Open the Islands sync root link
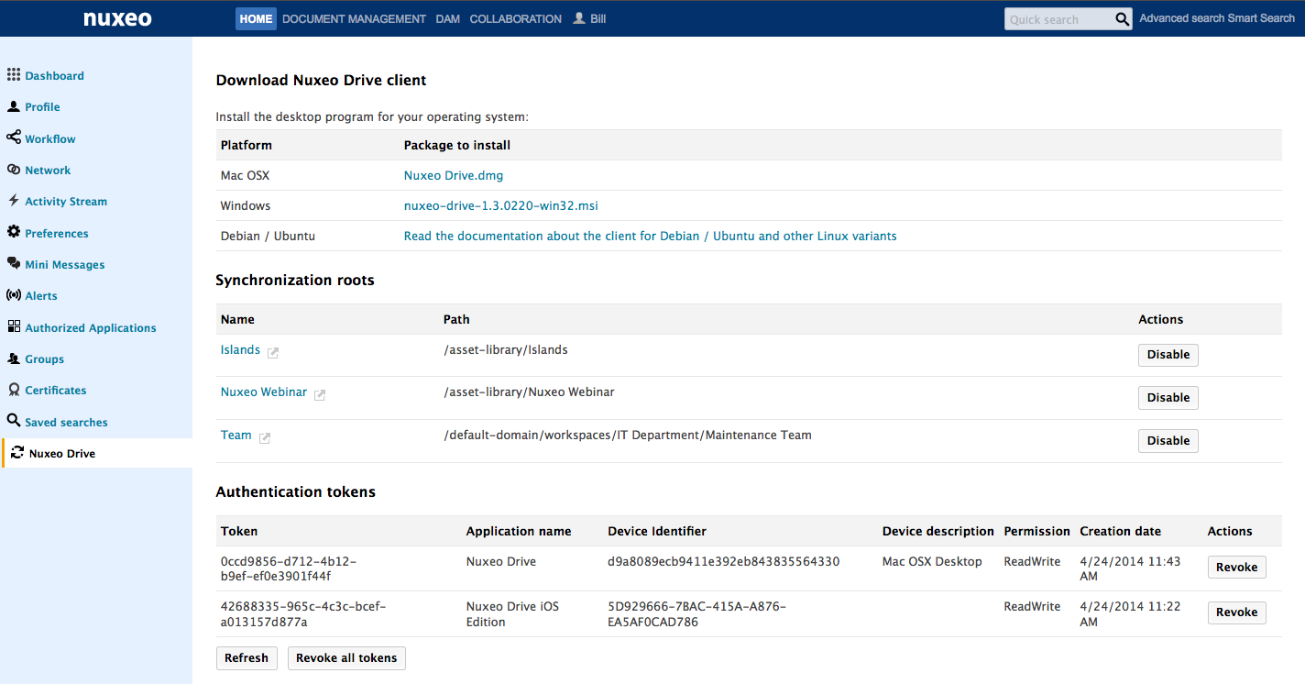Screen dimensions: 1305x684 240,349
